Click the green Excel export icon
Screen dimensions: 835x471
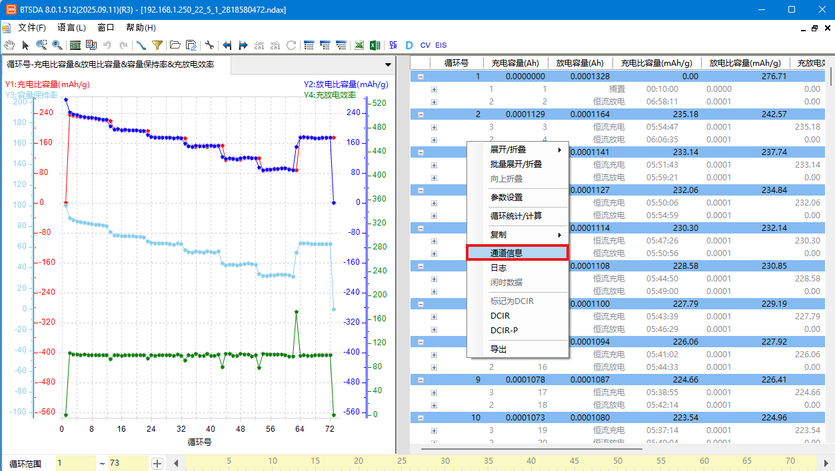coord(375,45)
